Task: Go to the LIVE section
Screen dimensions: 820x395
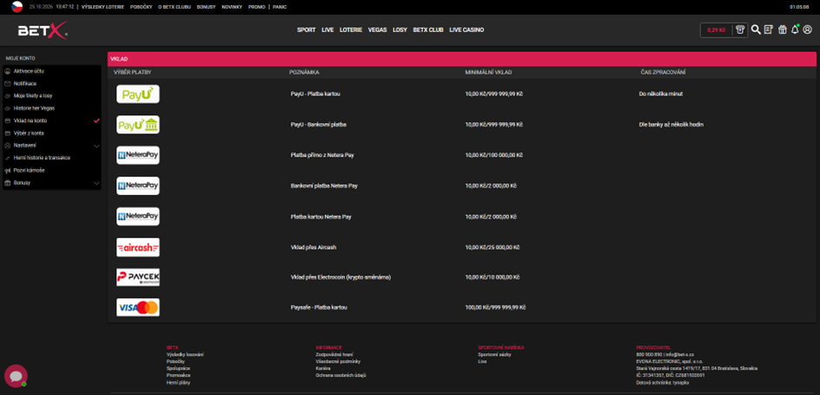Action: coord(328,29)
